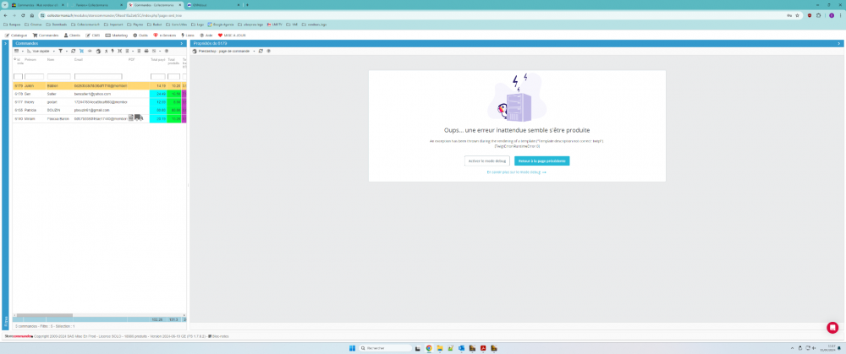Reload the browser page
Viewport: 846px width, 354px height.
tap(23, 15)
